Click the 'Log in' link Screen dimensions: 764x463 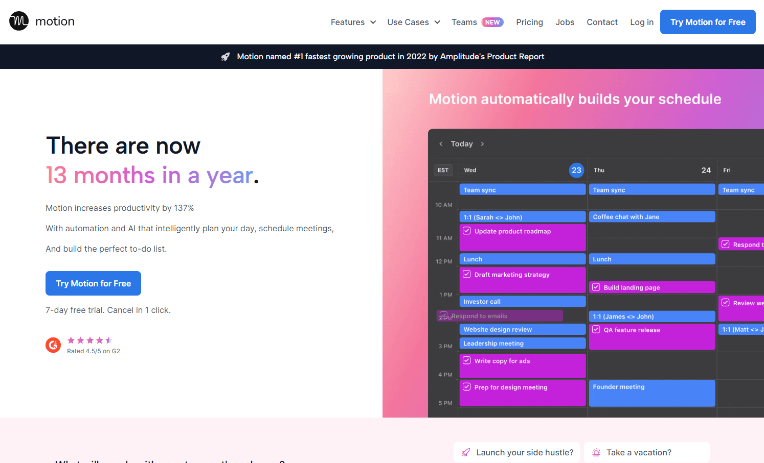[642, 22]
